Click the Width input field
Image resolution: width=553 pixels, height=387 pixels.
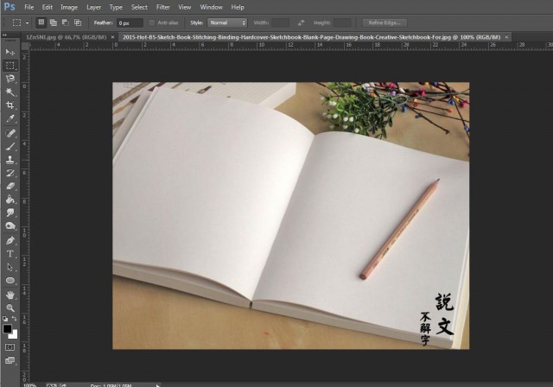point(280,23)
